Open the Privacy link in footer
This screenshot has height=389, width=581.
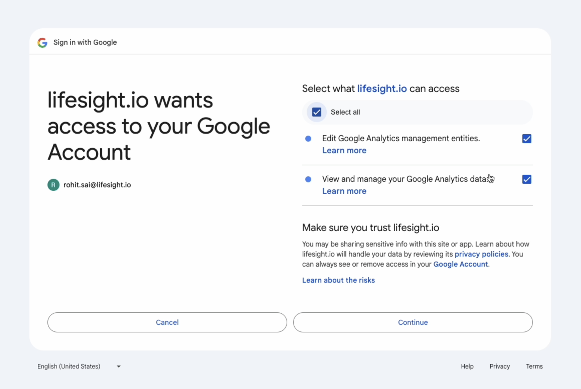tap(499, 366)
